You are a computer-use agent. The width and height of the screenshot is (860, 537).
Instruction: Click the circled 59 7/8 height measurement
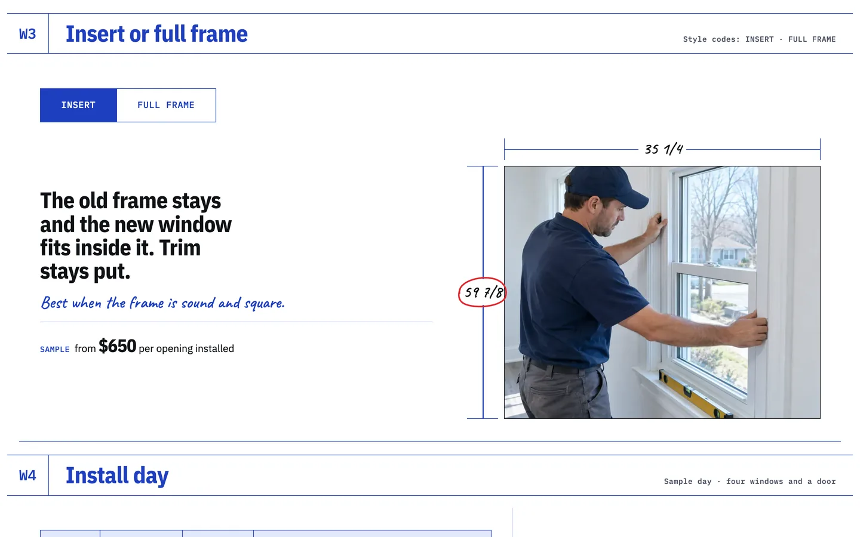point(483,292)
